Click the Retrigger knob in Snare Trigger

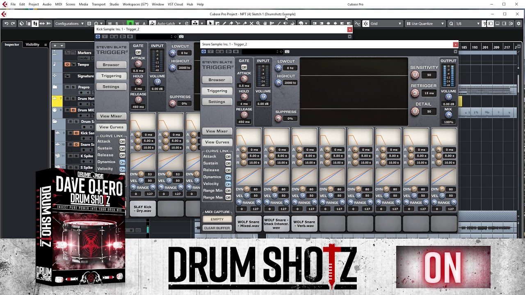point(415,93)
